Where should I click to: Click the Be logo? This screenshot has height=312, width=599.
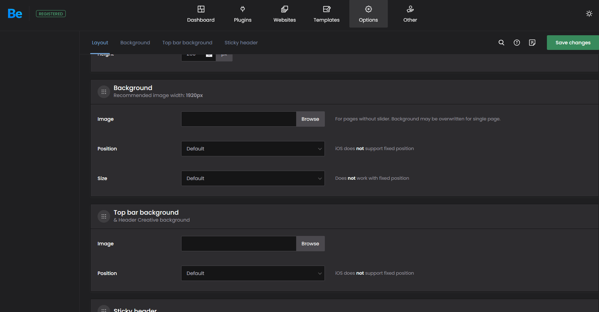coord(15,14)
